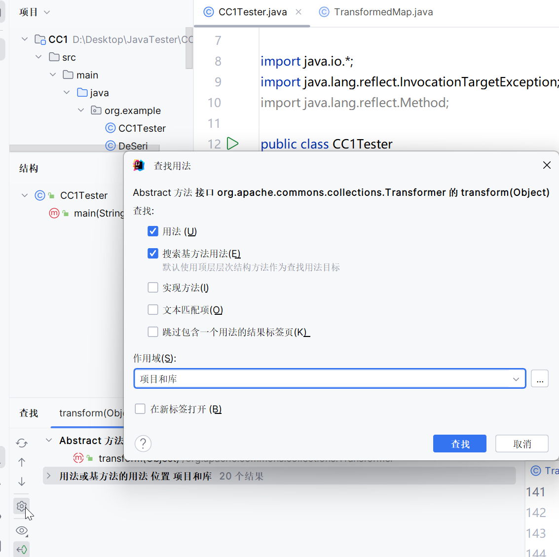Click the refresh icon in Find panel
This screenshot has height=557, width=559.
[22, 443]
